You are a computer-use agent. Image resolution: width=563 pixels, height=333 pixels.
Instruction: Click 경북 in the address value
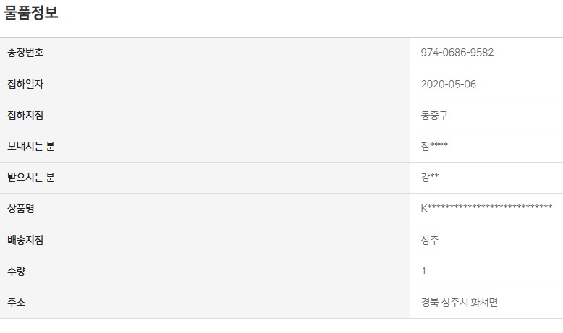tap(430, 302)
